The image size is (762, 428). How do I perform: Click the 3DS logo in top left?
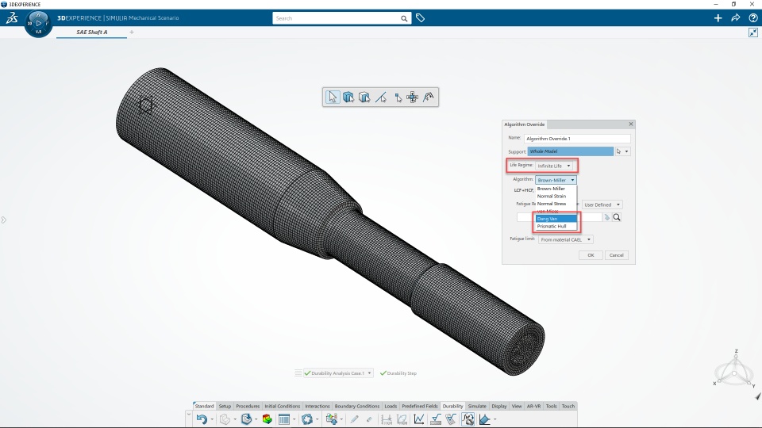12,18
